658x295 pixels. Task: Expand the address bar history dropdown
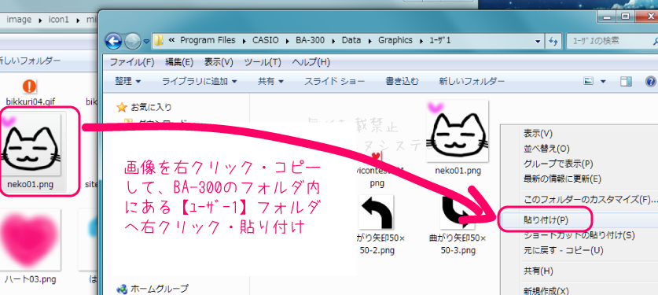[538, 41]
